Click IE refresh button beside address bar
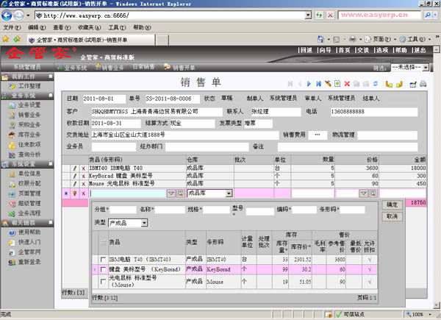This screenshot has width=441, height=320. (319, 15)
